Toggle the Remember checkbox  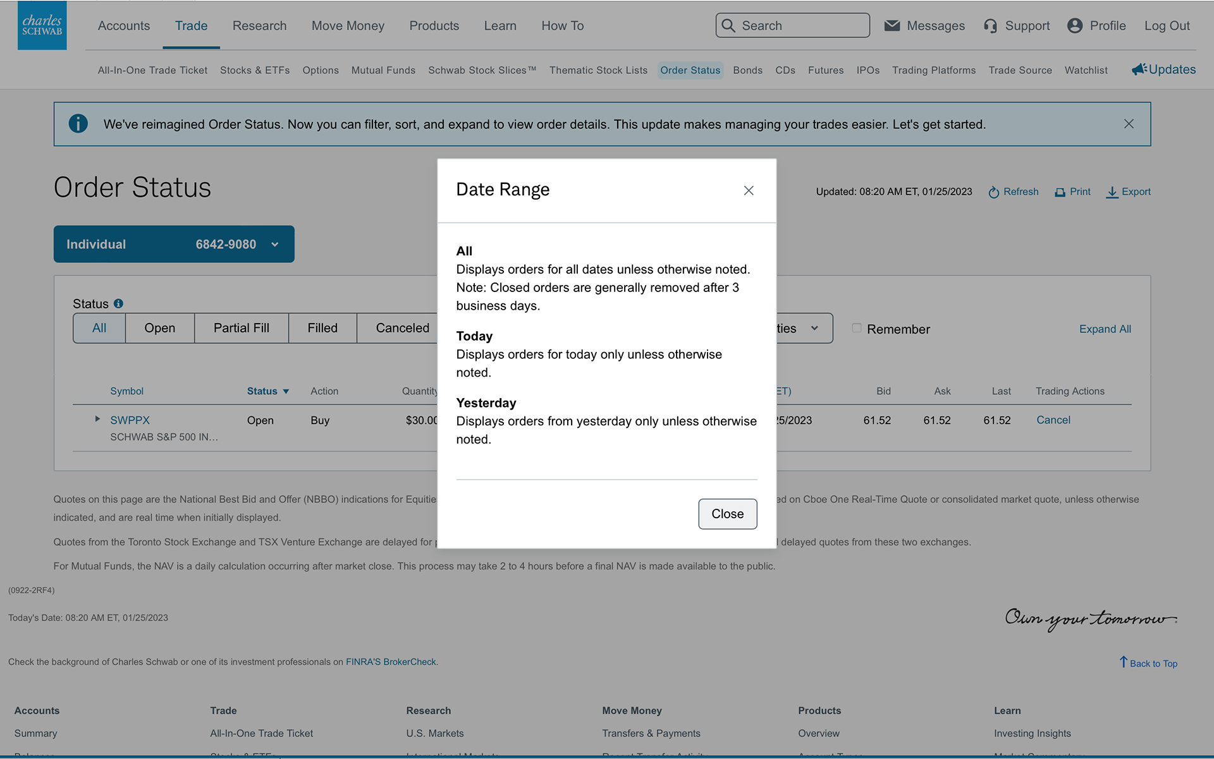pos(856,328)
